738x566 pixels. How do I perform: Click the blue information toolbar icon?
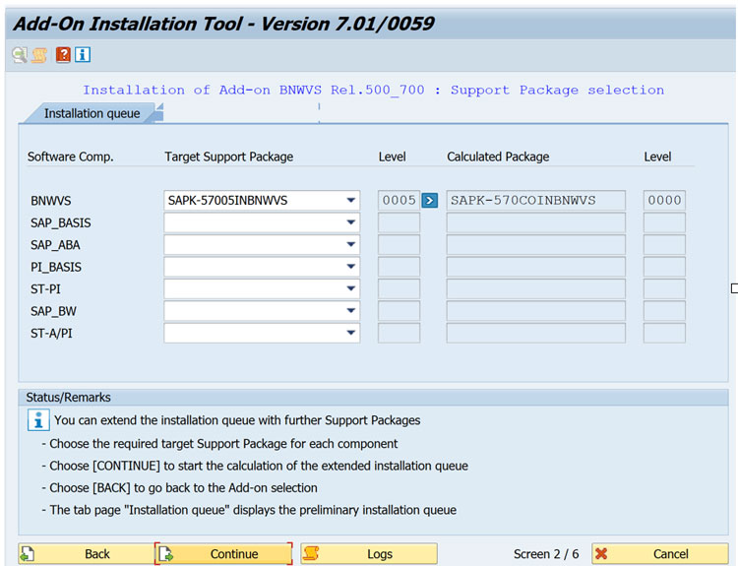click(83, 55)
